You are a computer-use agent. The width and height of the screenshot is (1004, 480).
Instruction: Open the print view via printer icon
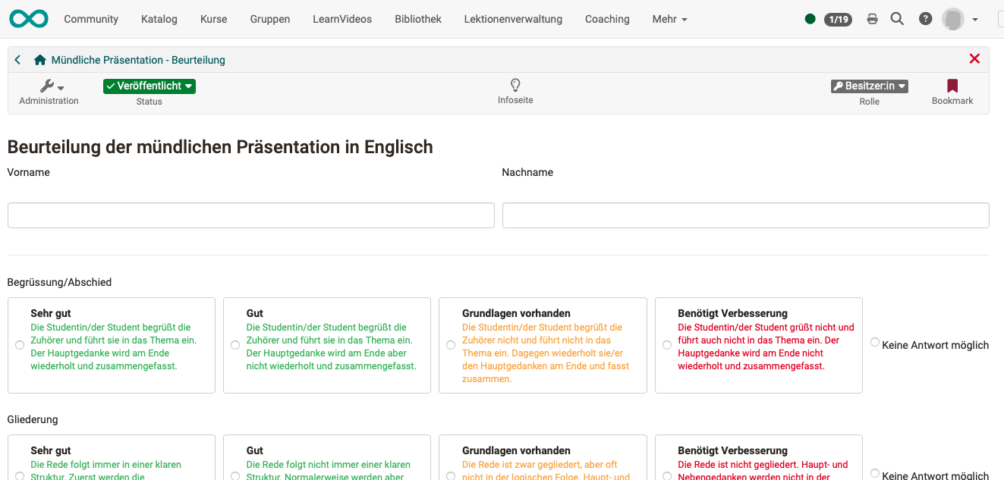pyautogui.click(x=872, y=18)
